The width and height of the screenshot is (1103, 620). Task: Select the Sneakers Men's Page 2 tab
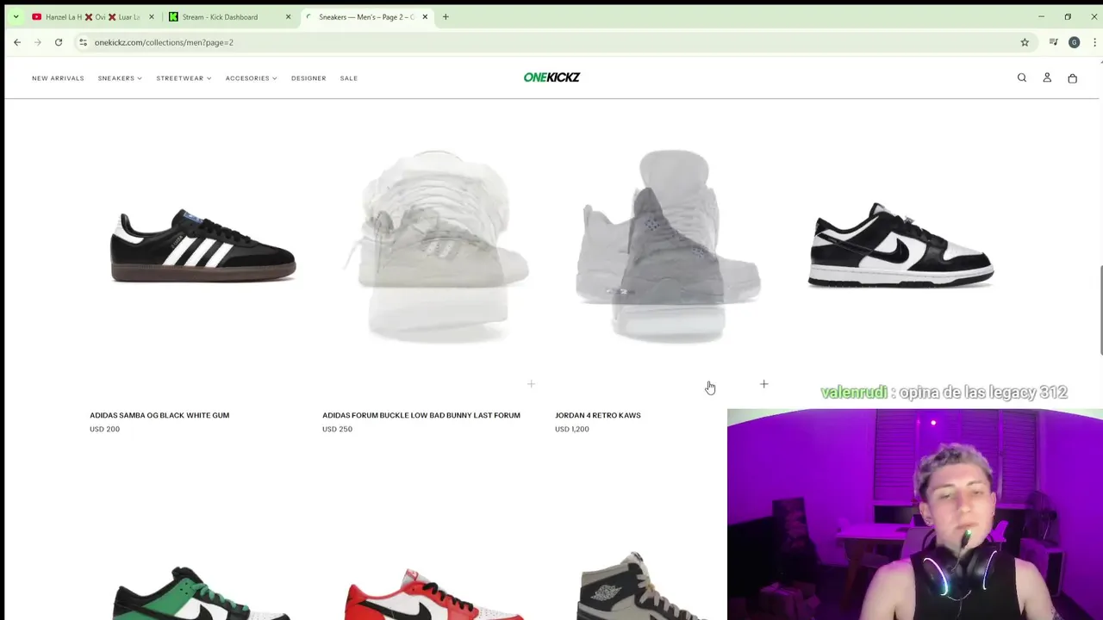pos(365,17)
